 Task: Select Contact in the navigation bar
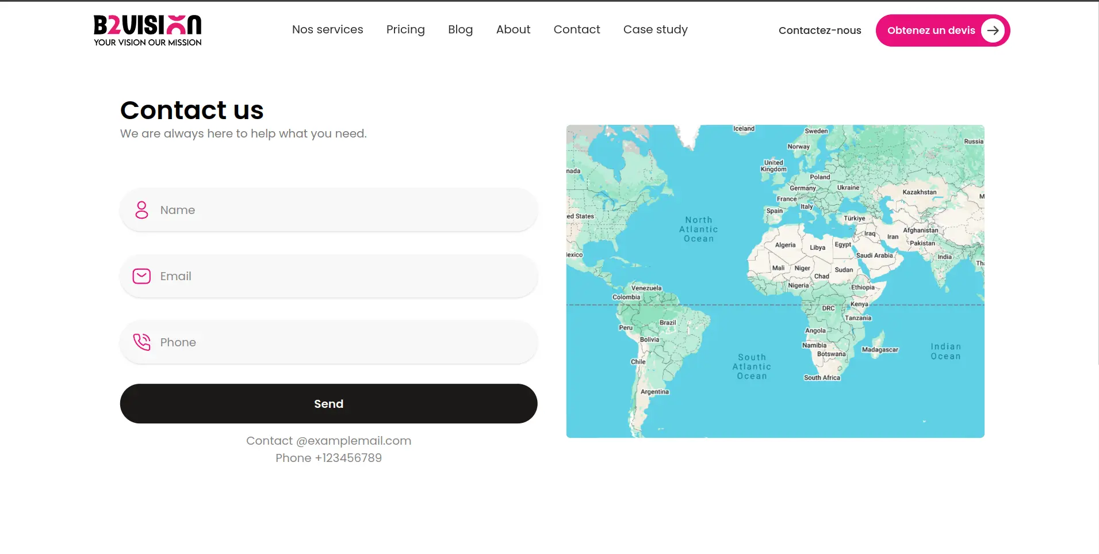(576, 29)
